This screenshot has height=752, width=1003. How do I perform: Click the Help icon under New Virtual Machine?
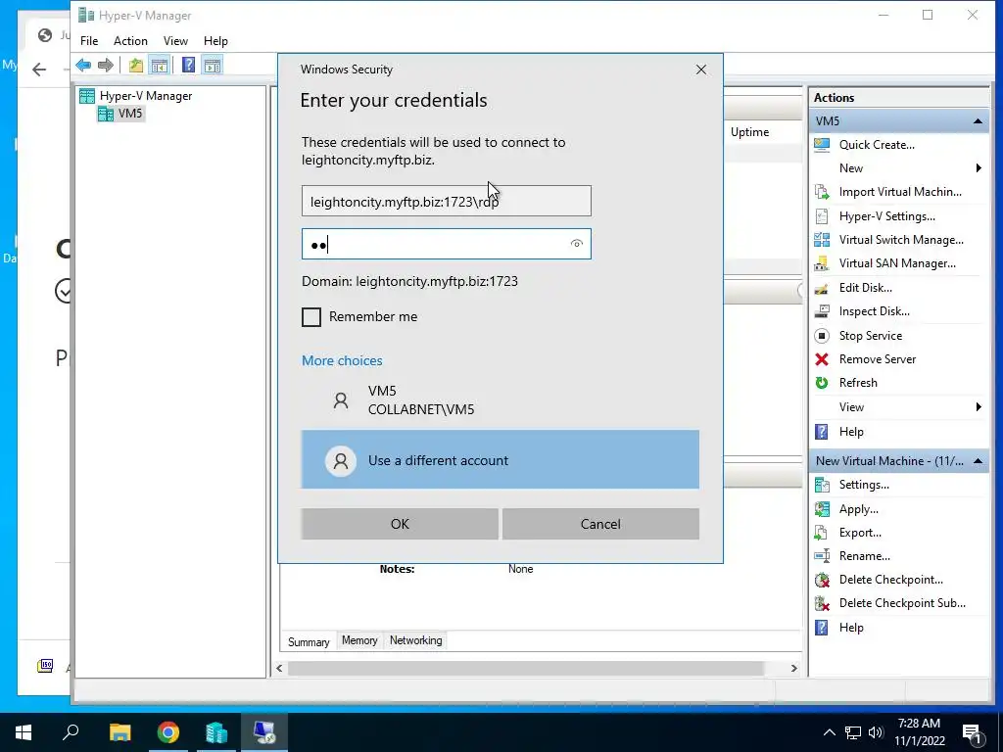pos(822,628)
